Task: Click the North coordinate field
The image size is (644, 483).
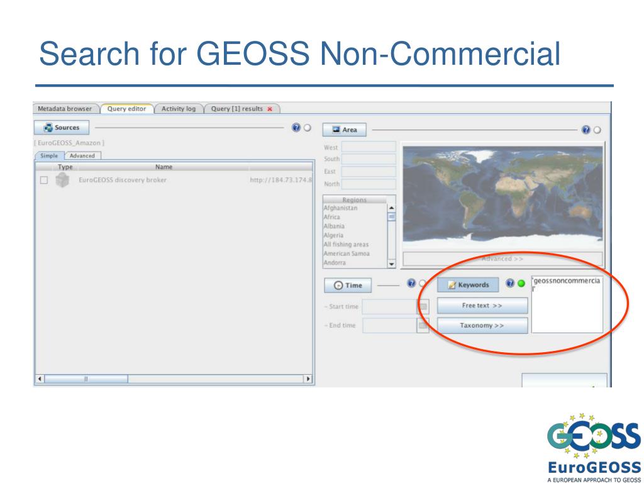Action: click(x=369, y=184)
